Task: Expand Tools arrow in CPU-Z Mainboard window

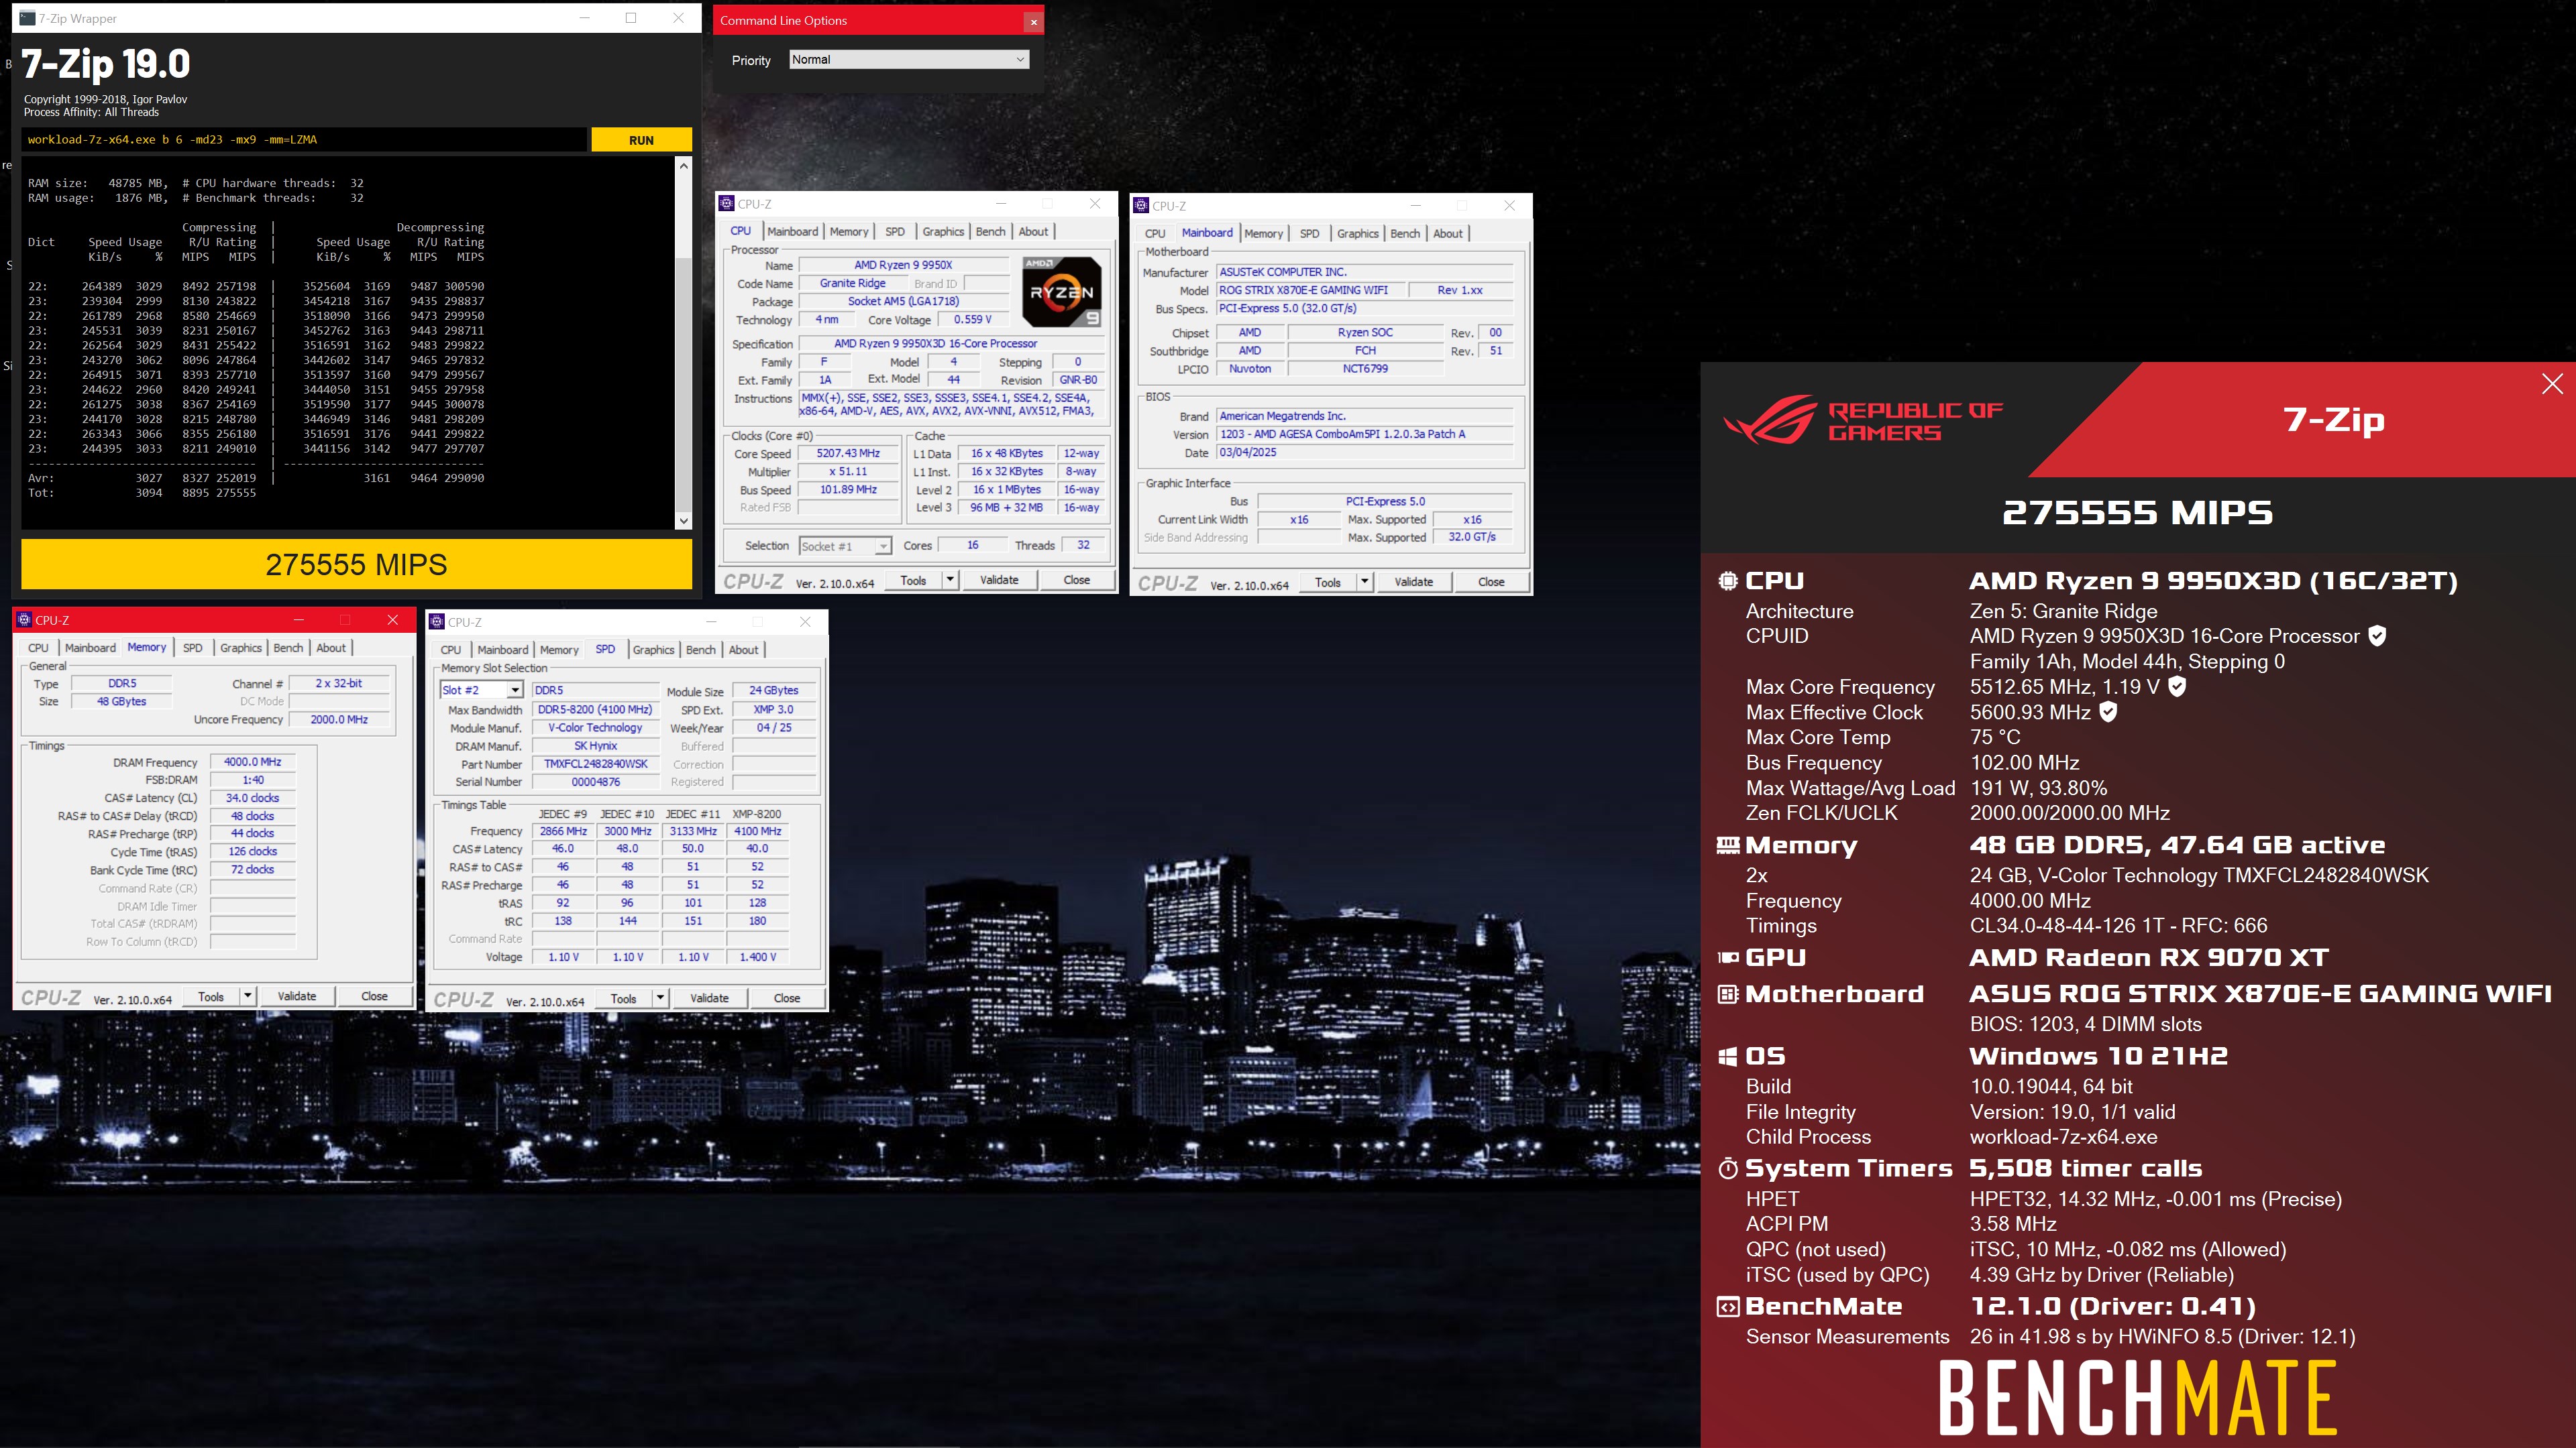Action: [1365, 583]
